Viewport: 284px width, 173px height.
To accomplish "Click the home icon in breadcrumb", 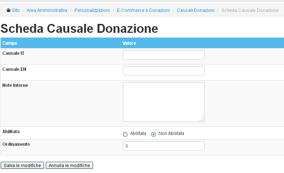I will point(8,10).
